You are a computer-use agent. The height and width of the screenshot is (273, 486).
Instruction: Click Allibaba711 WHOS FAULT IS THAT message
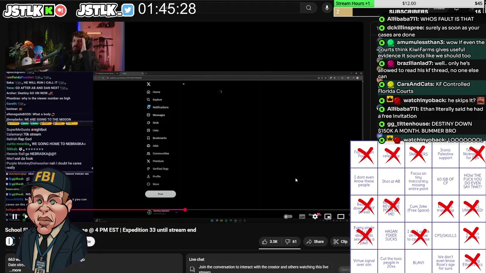[x=427, y=19]
